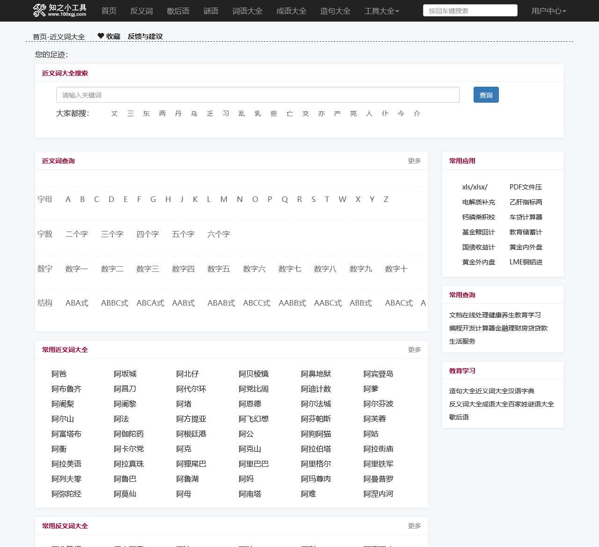Click the 知之小工具 site logo
This screenshot has width=599, height=547.
click(x=59, y=10)
